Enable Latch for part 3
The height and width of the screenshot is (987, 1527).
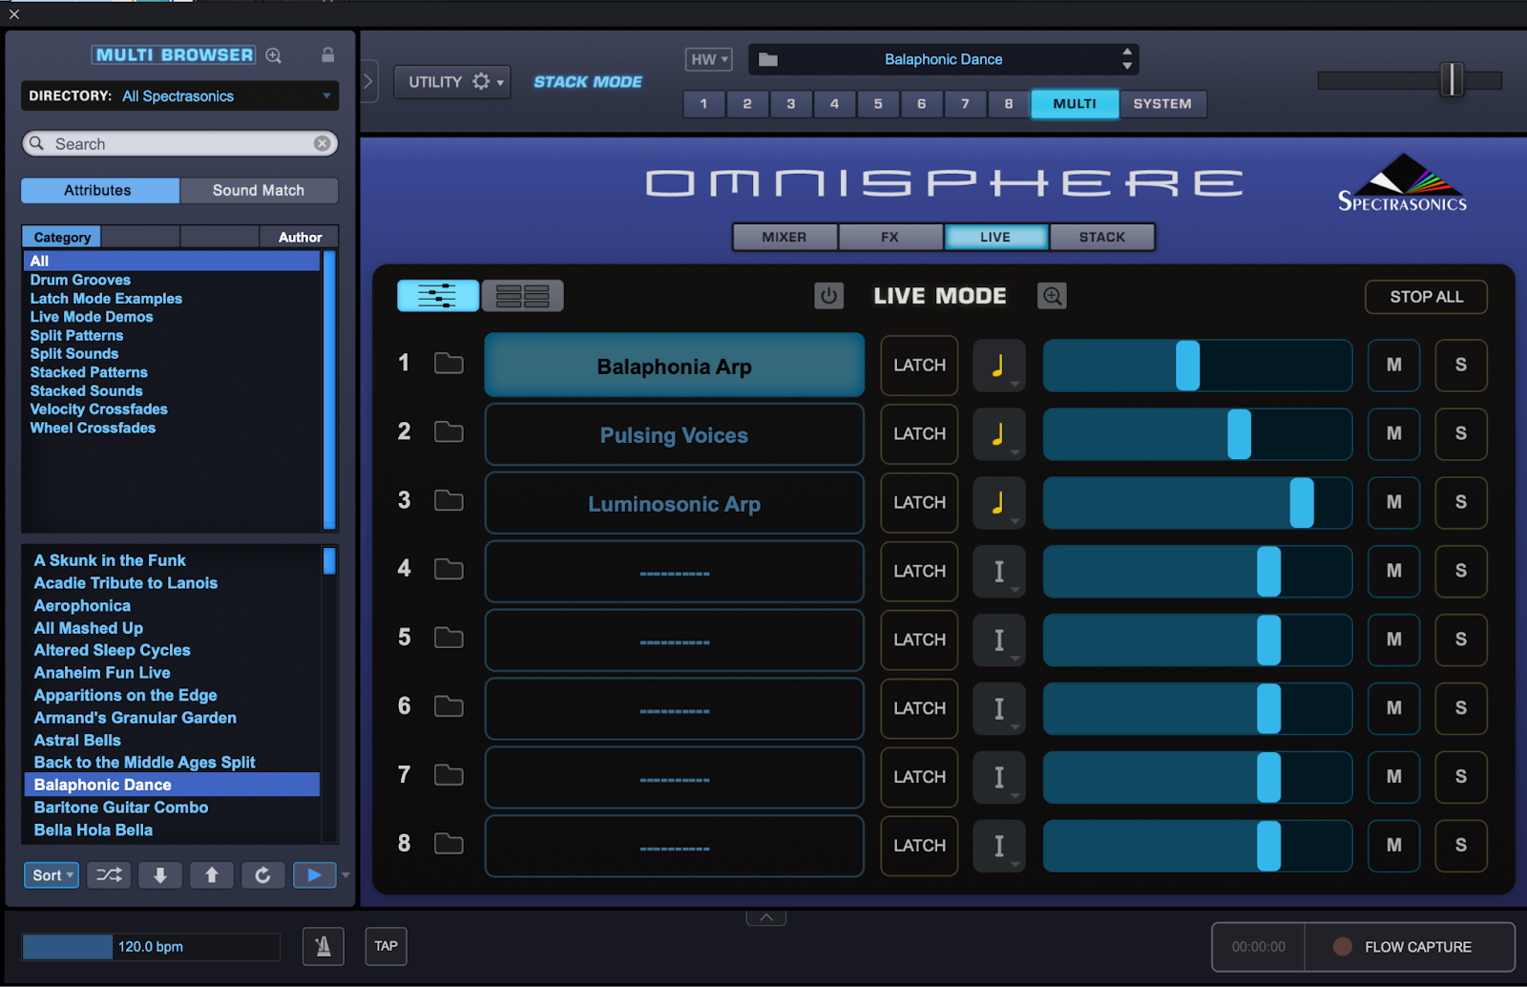point(919,502)
